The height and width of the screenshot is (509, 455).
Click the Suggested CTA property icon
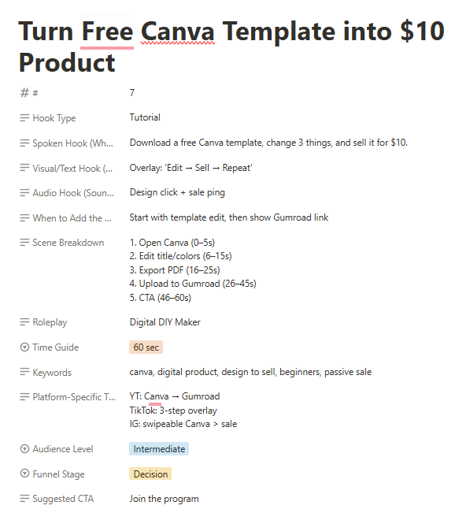[x=24, y=498]
